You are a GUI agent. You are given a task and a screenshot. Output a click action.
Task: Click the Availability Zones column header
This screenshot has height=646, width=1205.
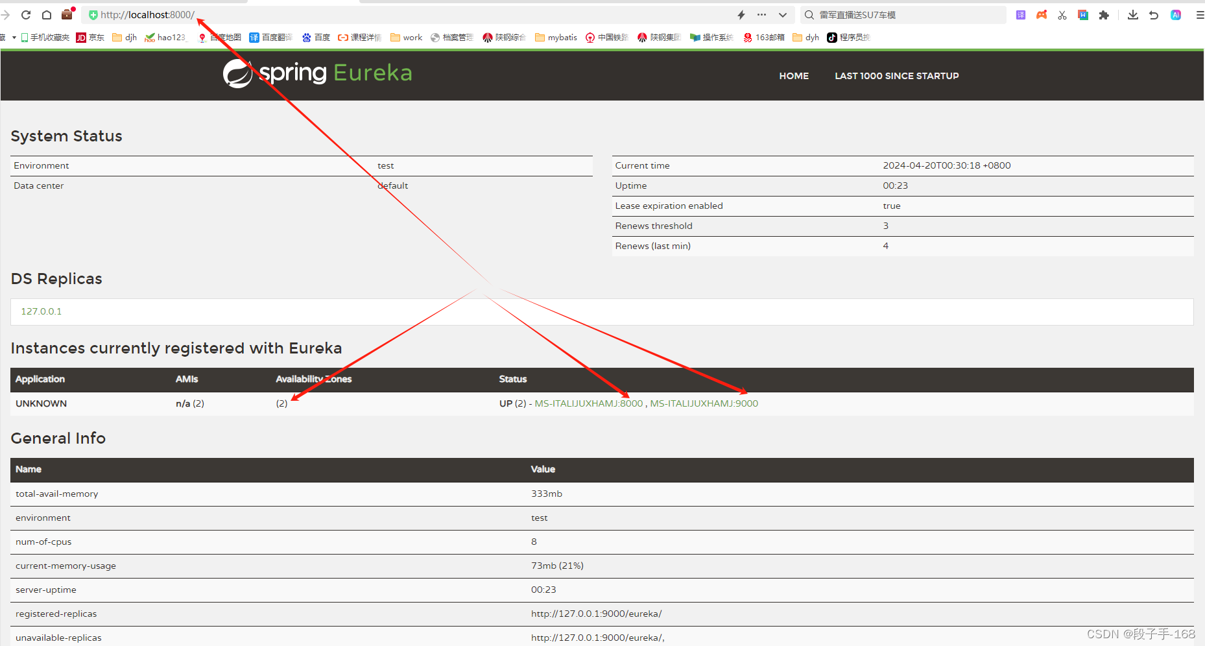pos(314,379)
